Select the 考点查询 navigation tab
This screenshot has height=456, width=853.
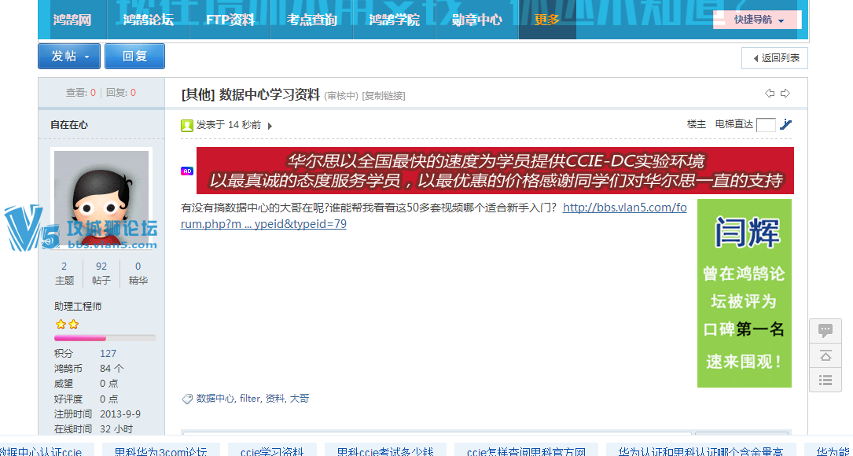tap(312, 20)
